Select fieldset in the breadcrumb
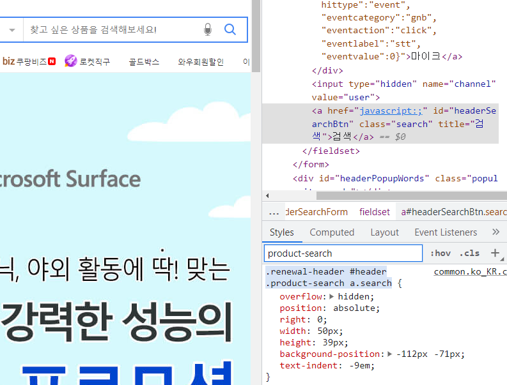The width and height of the screenshot is (507, 385). 375,212
